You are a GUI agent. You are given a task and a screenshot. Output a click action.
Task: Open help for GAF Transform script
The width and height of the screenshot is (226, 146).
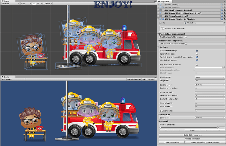[x=222, y=16]
